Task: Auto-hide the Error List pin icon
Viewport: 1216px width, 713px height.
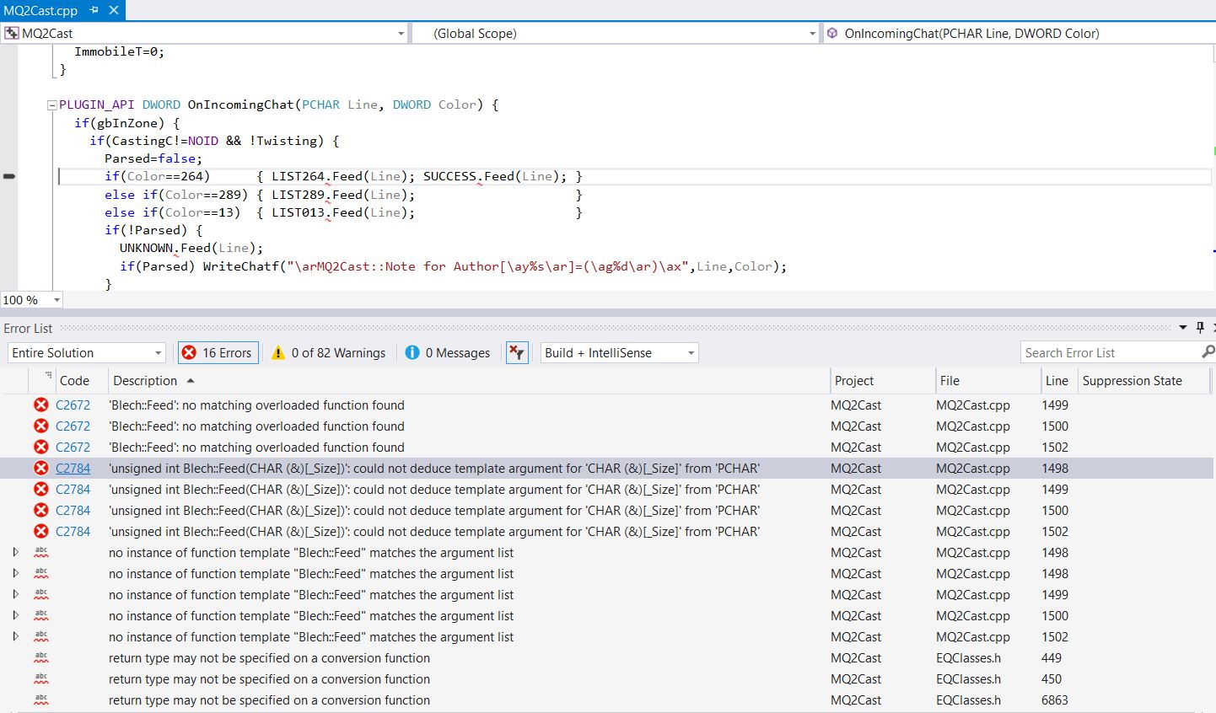Action: coord(1200,328)
